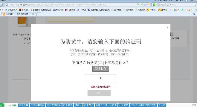Click the 推荐 icon in the bottom bar

click(x=13, y=106)
